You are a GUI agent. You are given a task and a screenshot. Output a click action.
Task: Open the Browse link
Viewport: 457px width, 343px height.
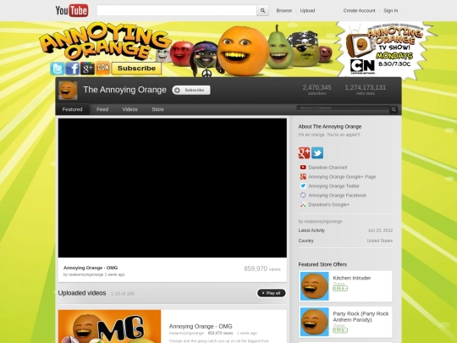284,10
